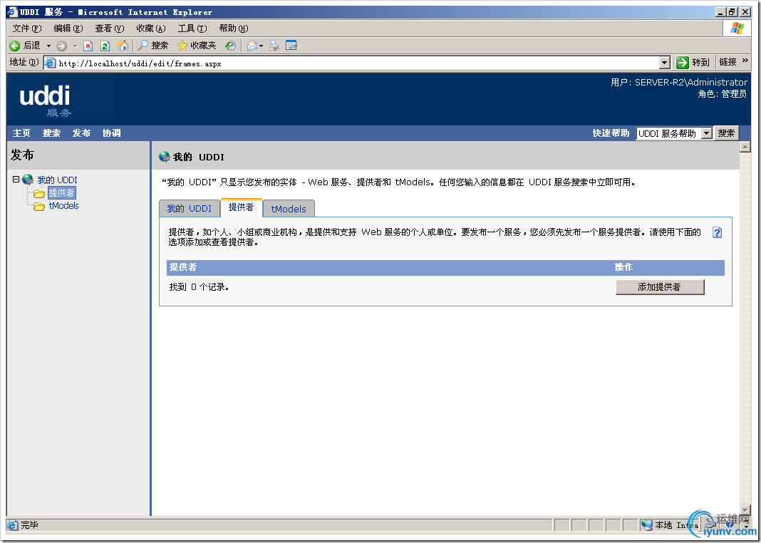The height and width of the screenshot is (543, 761).
Task: Click the blue help question mark icon
Action: coord(717,232)
